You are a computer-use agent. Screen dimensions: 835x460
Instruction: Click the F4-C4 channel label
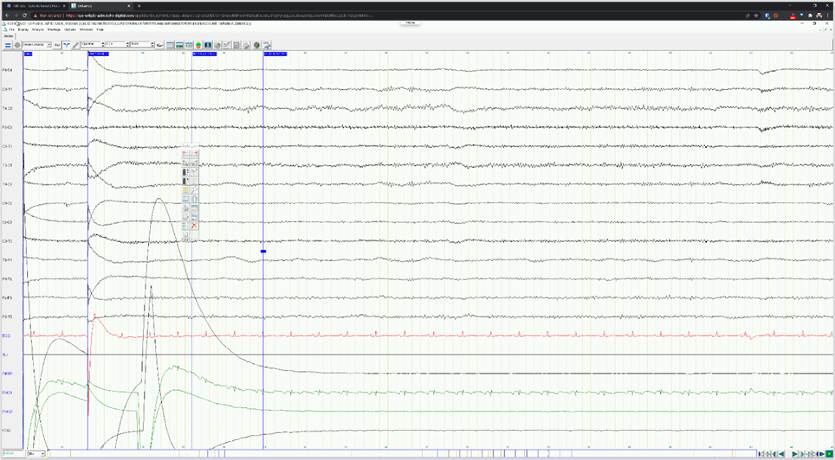pos(7,70)
